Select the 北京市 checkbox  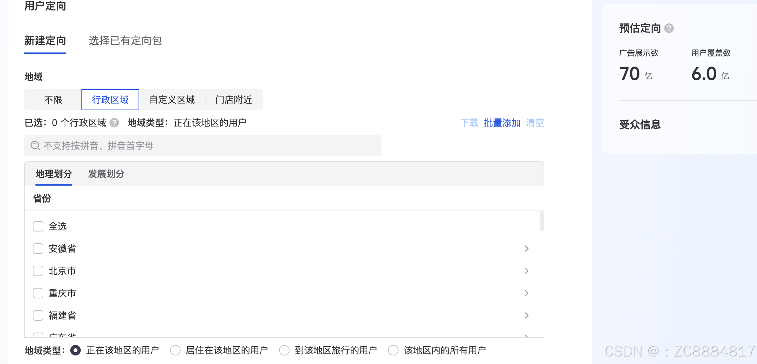(x=38, y=271)
